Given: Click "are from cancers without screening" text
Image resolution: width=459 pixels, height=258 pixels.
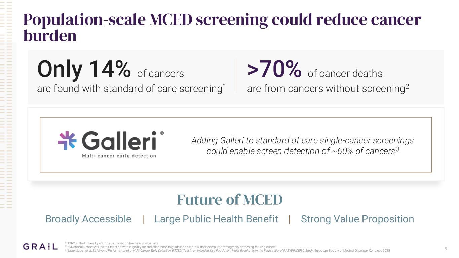Looking at the screenshot, I should 326,89.
